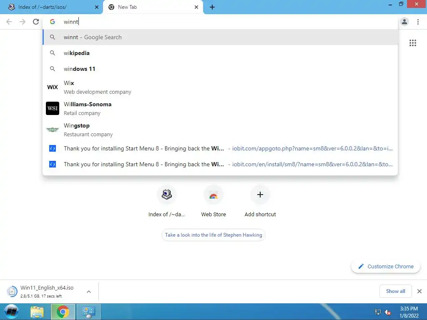Reload the page with the refresh icon
This screenshot has width=427, height=320.
point(36,22)
